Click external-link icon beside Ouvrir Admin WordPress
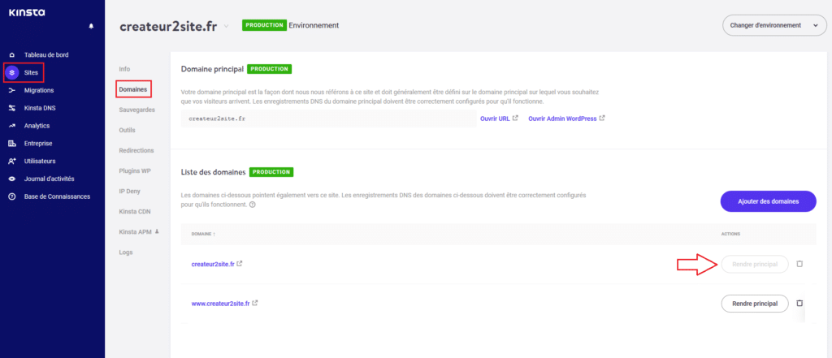Viewport: 832px width, 358px height. click(602, 119)
